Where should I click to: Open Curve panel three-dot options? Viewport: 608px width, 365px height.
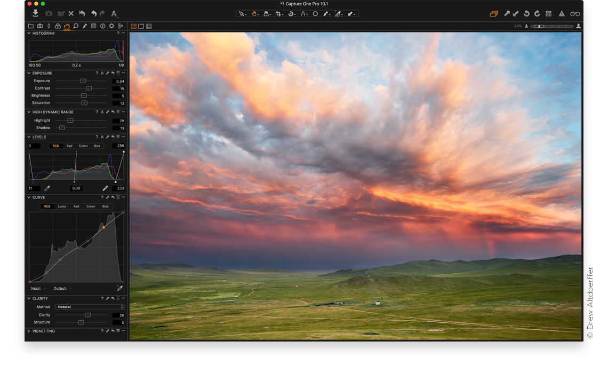(124, 197)
